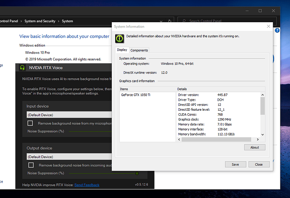Click the input Noise Suppression slider track
Viewport: 290px width, 198px height.
pyautogui.click(x=90, y=131)
